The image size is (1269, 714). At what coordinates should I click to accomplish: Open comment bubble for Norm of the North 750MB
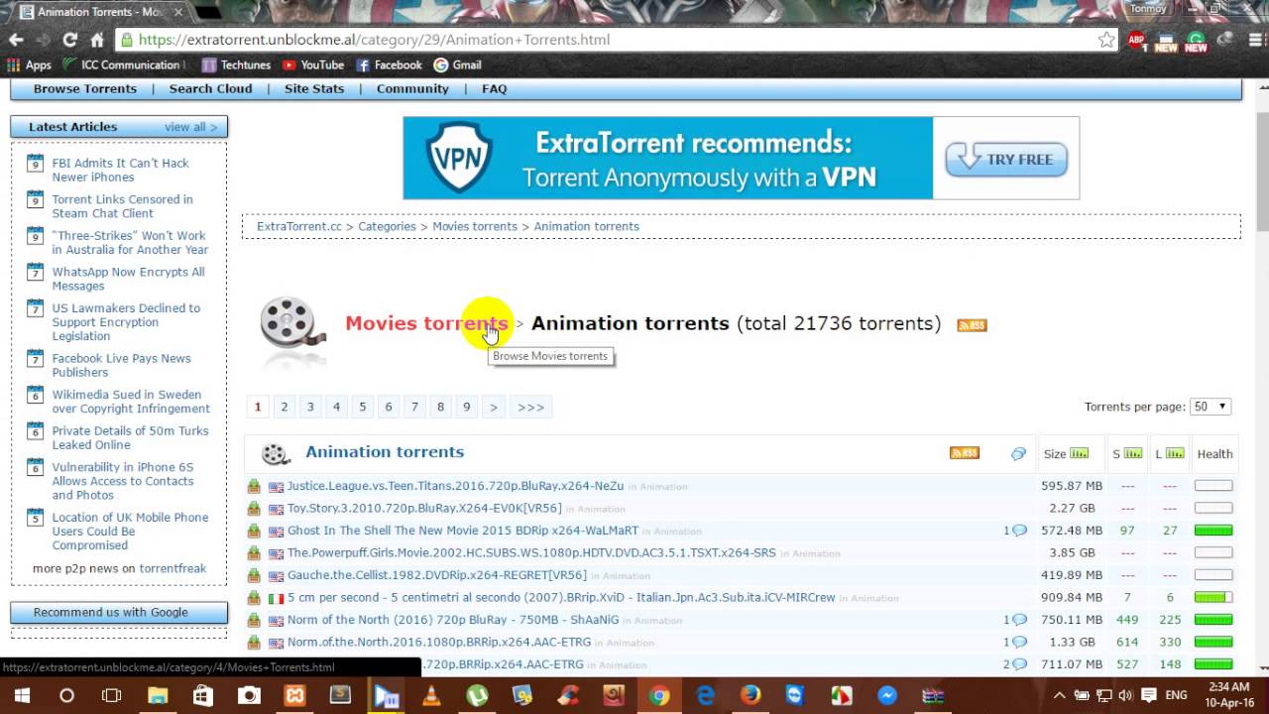1018,620
